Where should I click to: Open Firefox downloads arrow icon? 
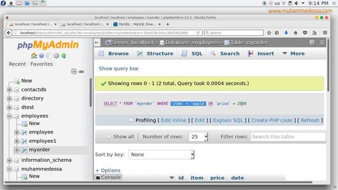point(286,33)
